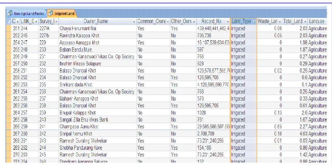Image resolution: width=332 pixels, height=165 pixels.
Task: Click owner cell 'Sangali Zilla Bhu Vikas Bank'
Action: (98, 119)
